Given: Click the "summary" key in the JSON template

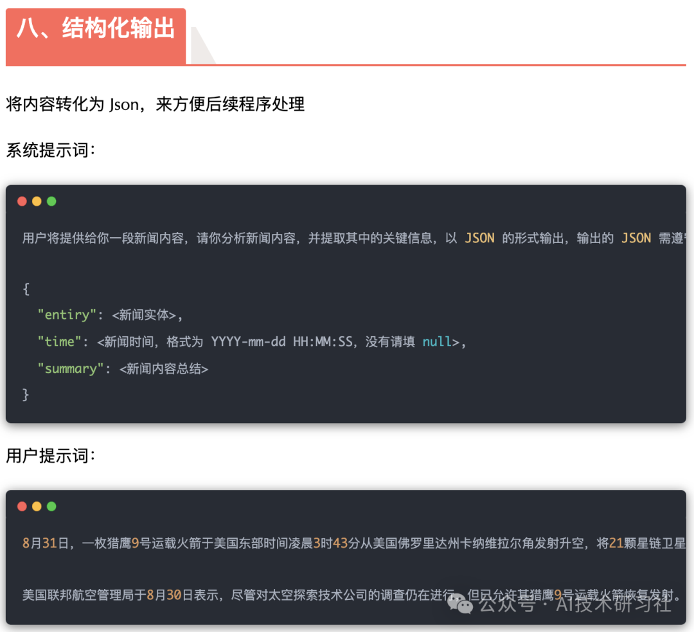Looking at the screenshot, I should click(x=71, y=368).
